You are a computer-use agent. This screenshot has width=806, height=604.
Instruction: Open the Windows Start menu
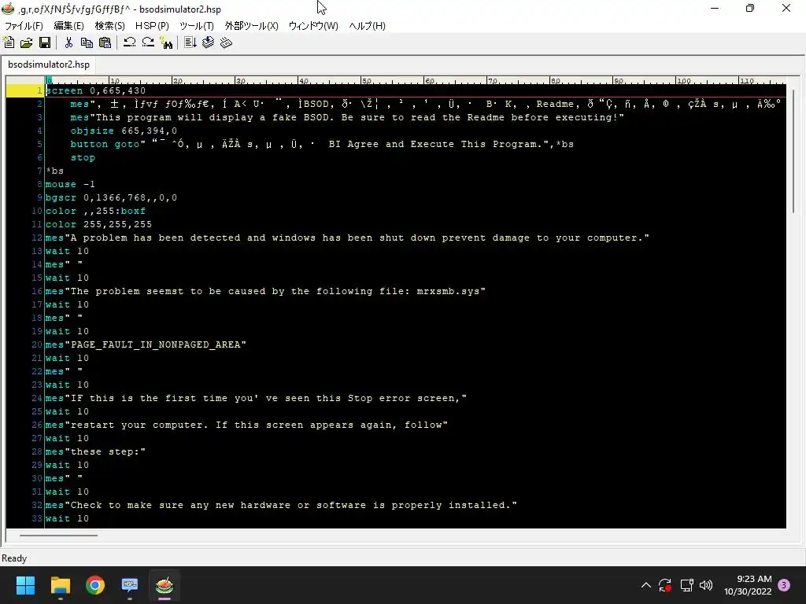[x=25, y=585]
